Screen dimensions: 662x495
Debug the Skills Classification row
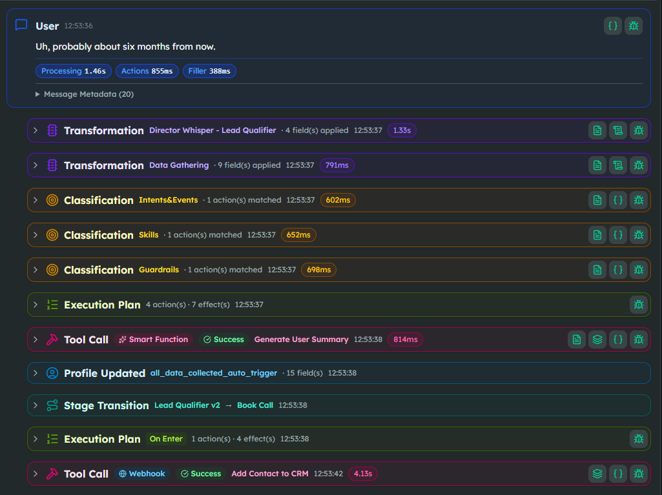[x=638, y=235]
